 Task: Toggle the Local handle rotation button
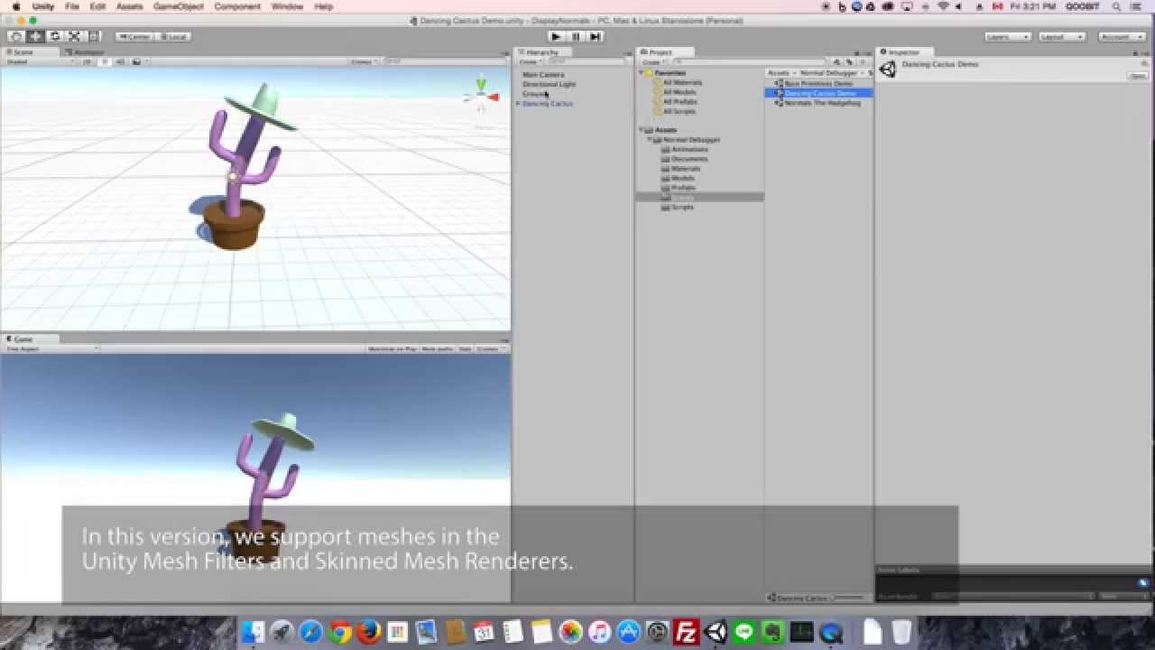pos(172,36)
